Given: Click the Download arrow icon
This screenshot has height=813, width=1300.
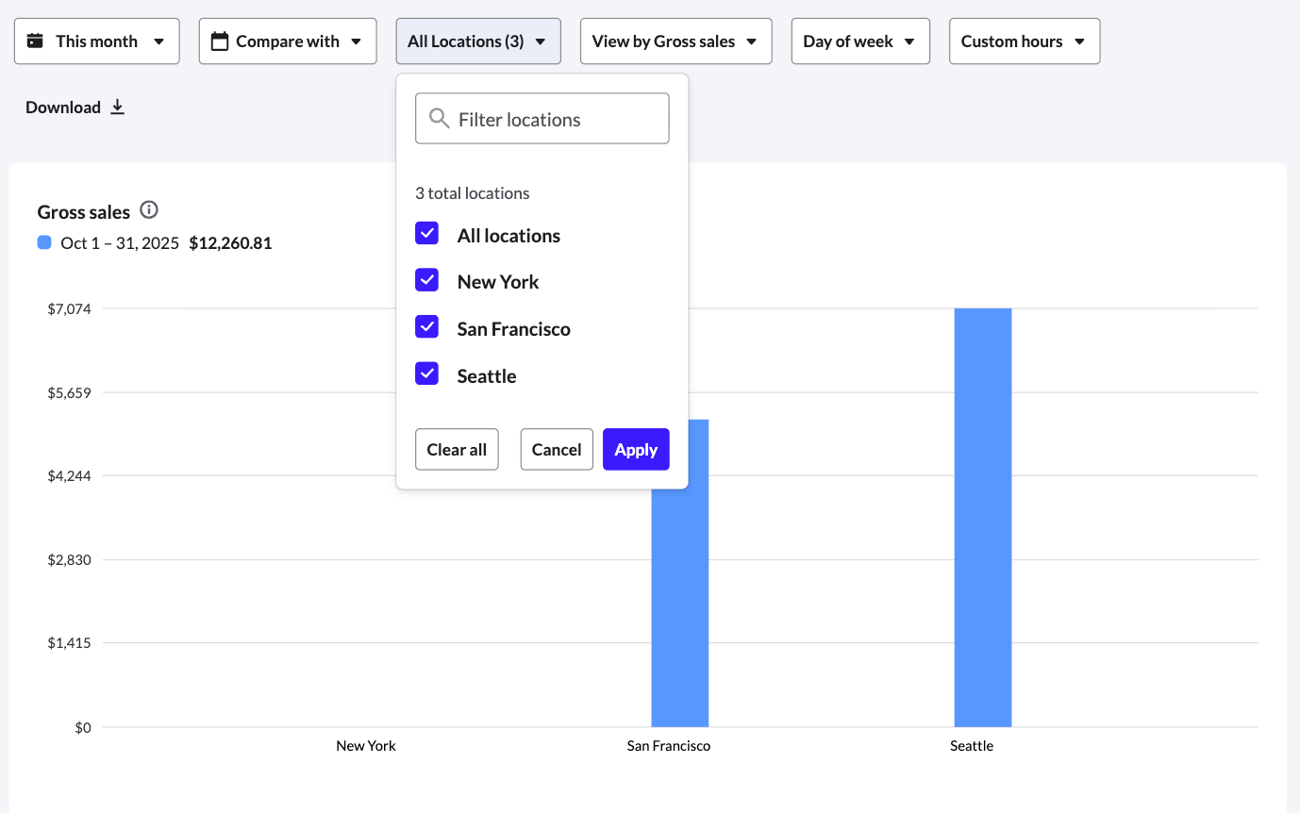Looking at the screenshot, I should (117, 107).
